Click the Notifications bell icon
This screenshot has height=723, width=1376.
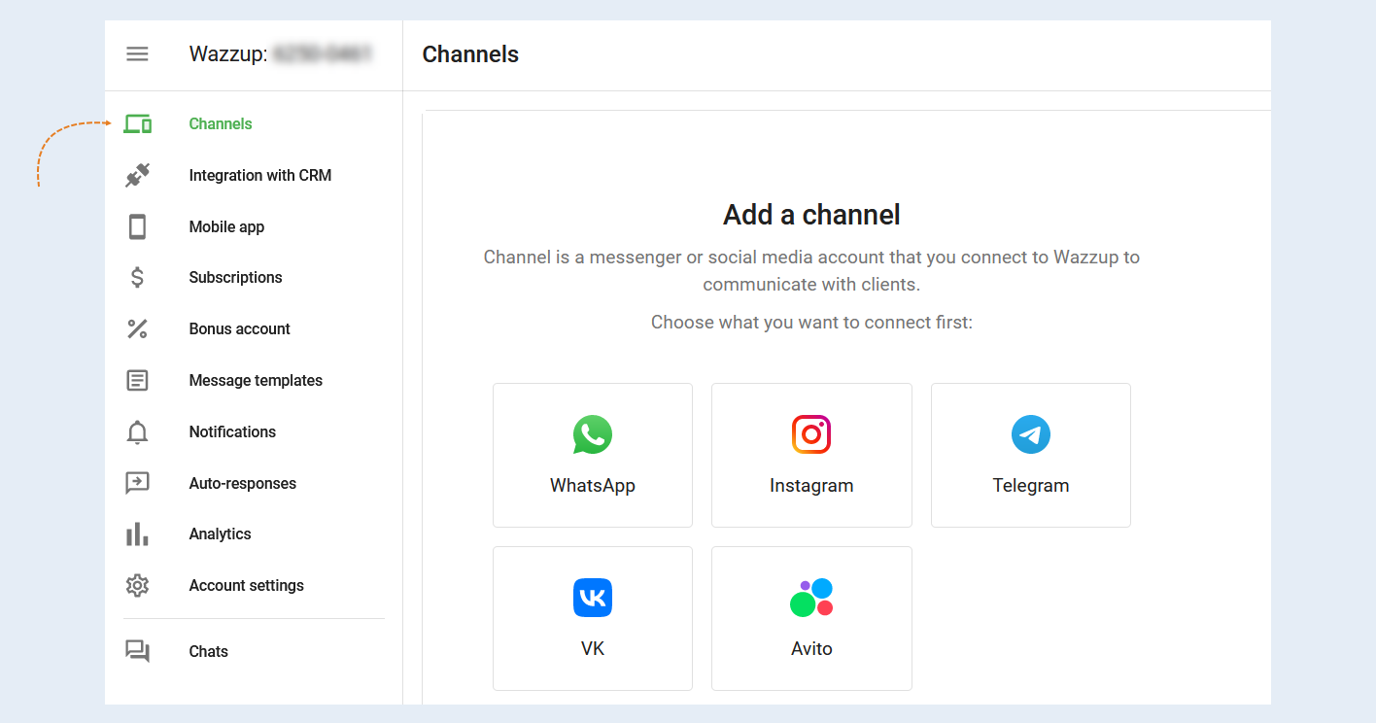click(137, 432)
